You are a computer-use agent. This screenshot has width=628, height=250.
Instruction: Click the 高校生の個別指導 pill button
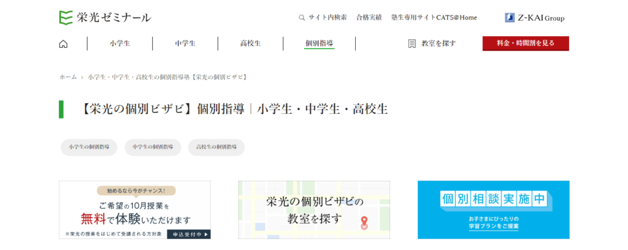216,147
